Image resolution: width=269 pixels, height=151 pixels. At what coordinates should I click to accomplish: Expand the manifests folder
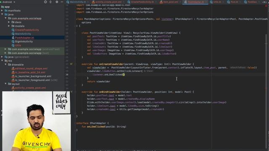(2, 10)
